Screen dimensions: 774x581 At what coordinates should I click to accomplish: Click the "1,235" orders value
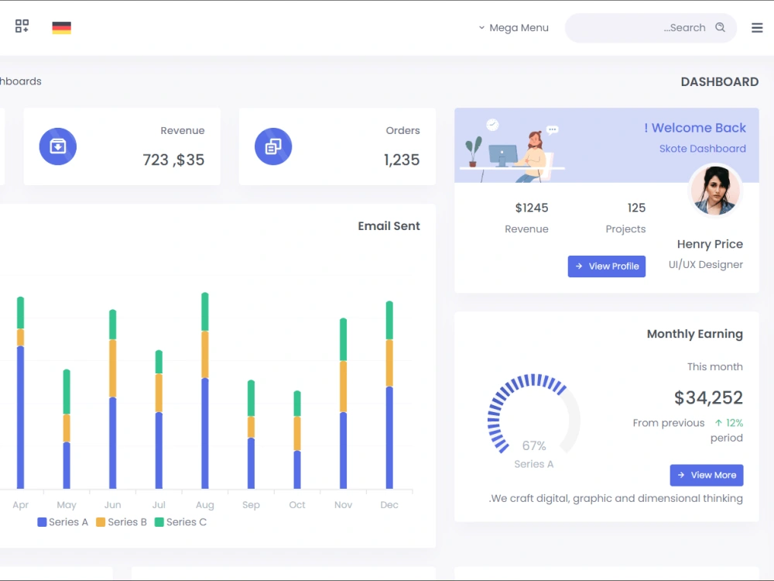(402, 160)
